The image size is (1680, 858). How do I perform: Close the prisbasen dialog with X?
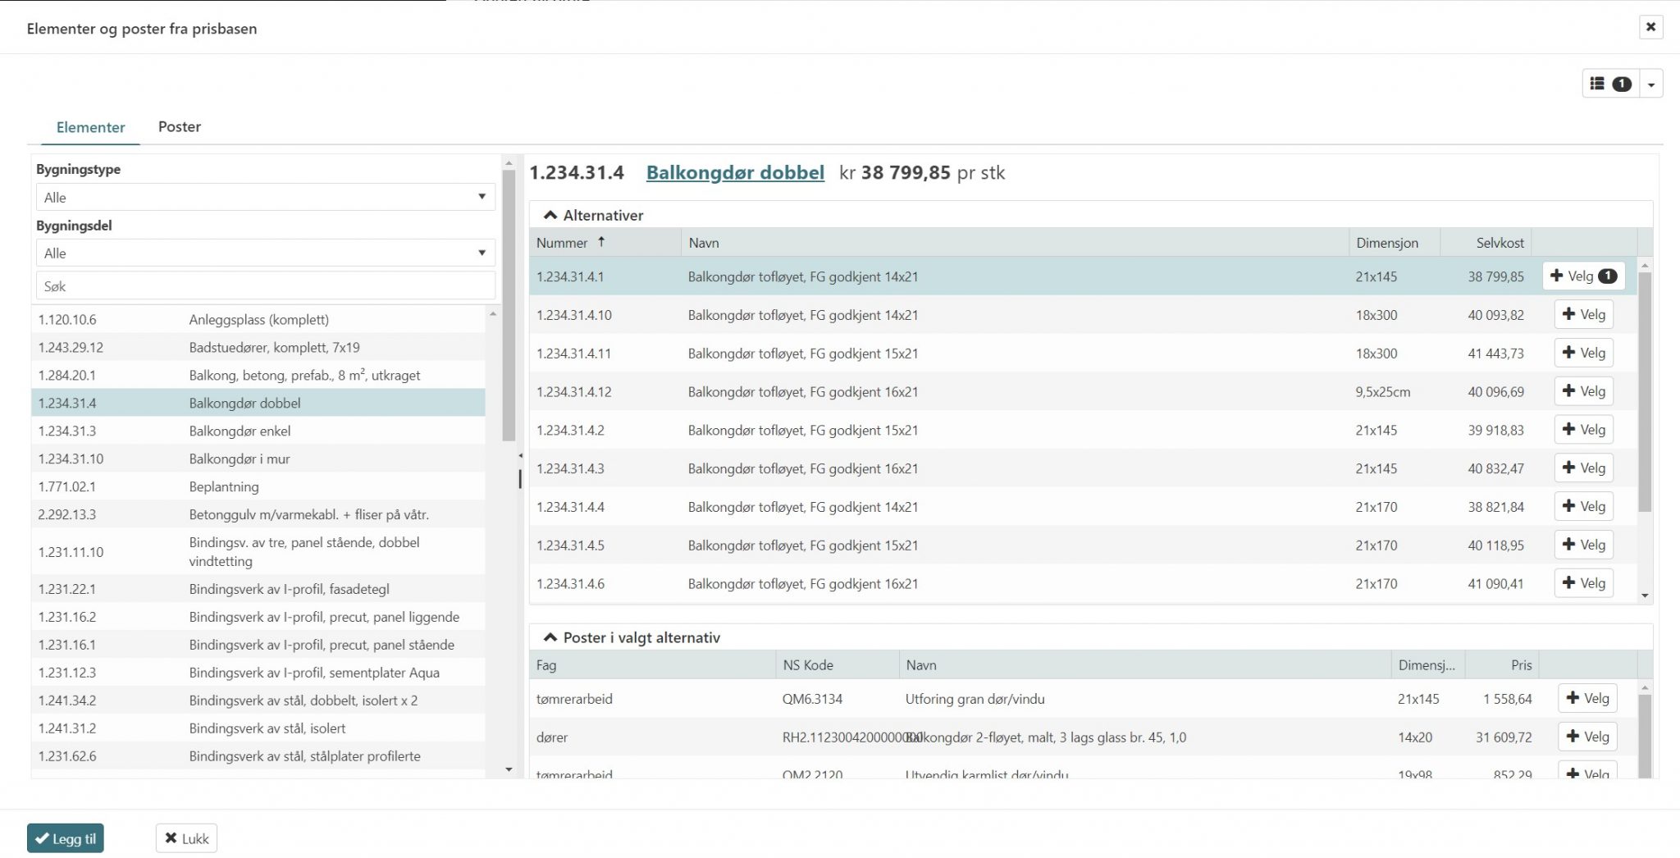point(1650,27)
